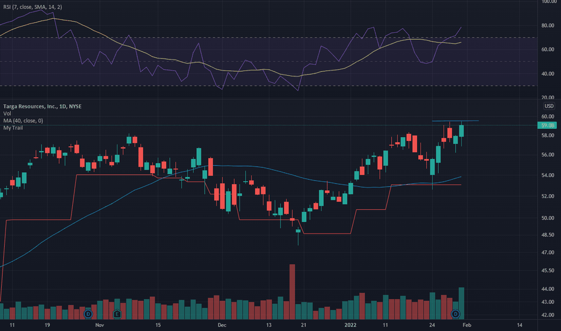Click the current price label 59.08
Viewport: 561px width, 331px height.
[547, 125]
